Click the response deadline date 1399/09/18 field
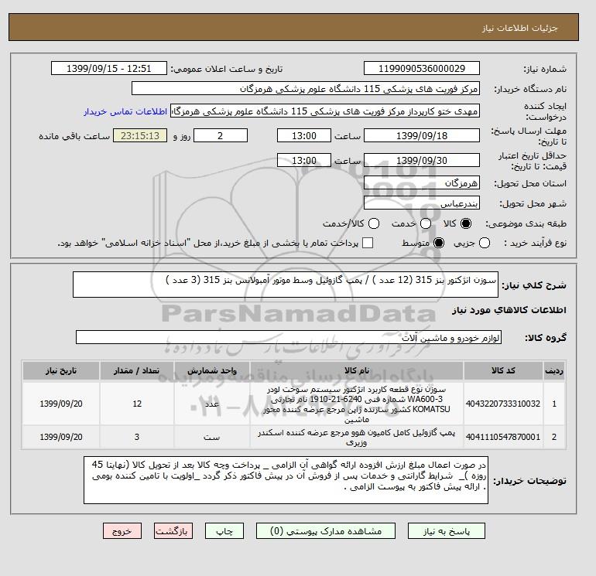 [422, 135]
